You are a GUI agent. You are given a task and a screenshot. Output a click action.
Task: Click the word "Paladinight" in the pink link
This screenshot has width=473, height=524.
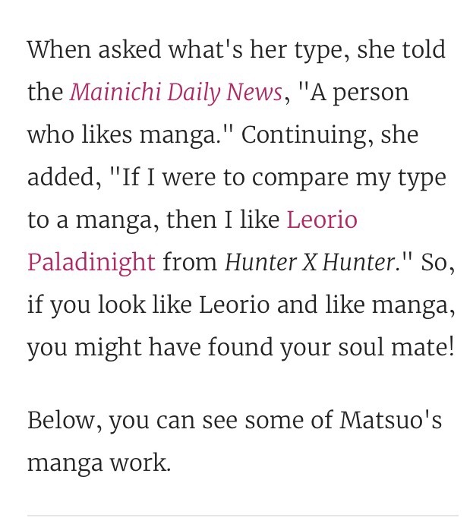[x=91, y=263]
